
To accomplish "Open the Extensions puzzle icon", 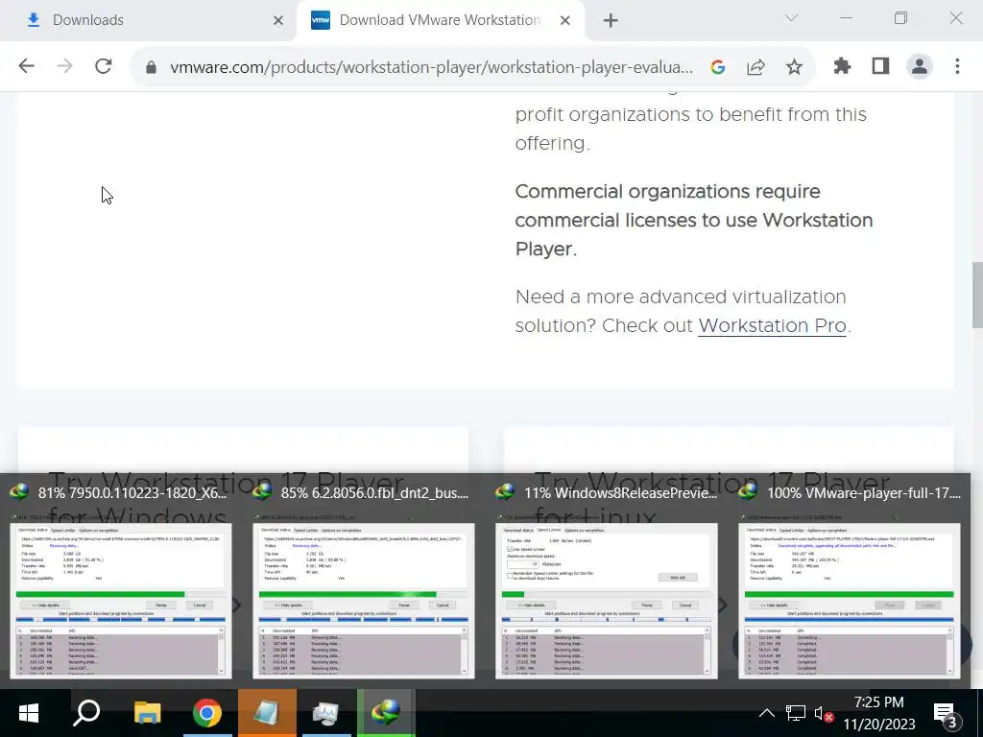I will pos(842,66).
